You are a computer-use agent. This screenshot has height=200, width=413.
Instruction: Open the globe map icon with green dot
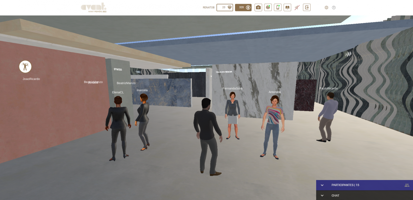268,7
